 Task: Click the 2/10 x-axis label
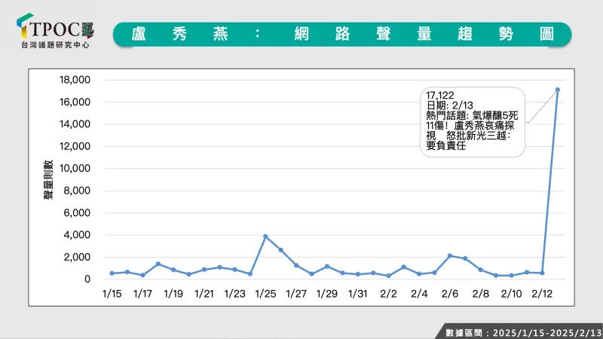click(512, 294)
